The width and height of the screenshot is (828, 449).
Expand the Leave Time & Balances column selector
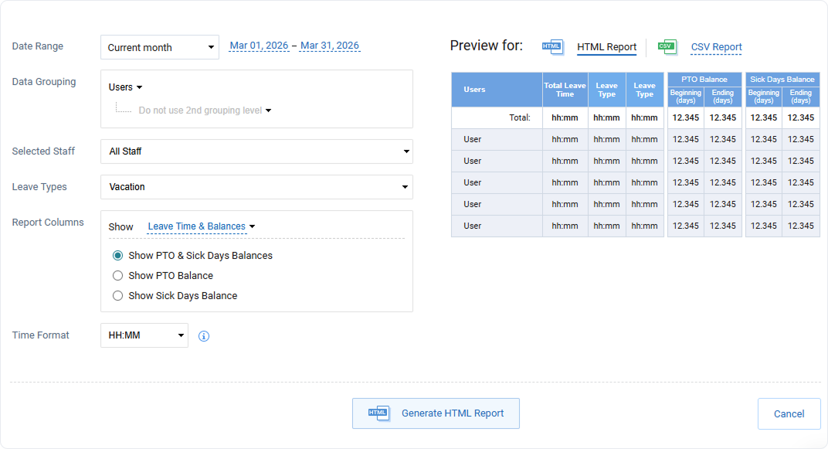pos(201,226)
